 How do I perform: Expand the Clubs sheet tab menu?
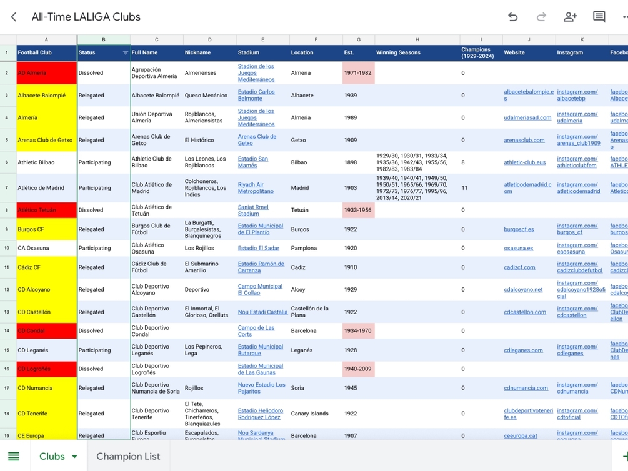(74, 456)
